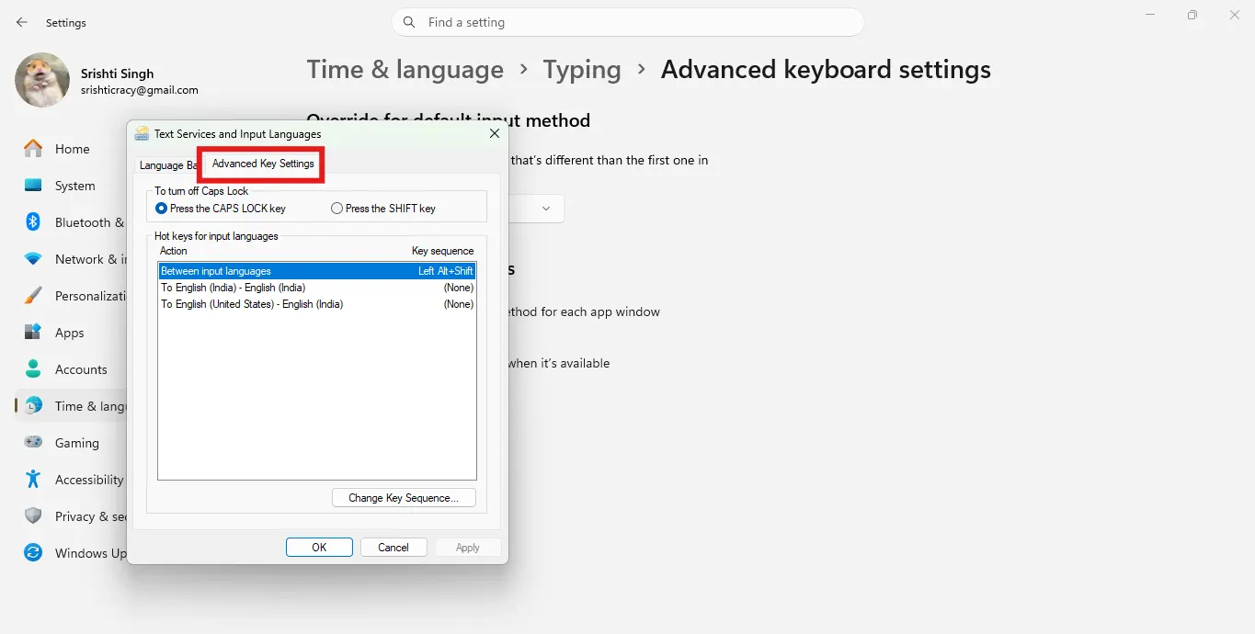Click the greyed-out Apply button
The width and height of the screenshot is (1255, 634).
468,548
